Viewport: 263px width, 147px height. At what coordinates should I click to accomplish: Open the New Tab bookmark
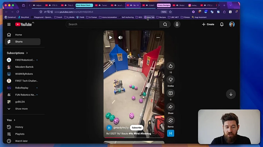pos(149,17)
